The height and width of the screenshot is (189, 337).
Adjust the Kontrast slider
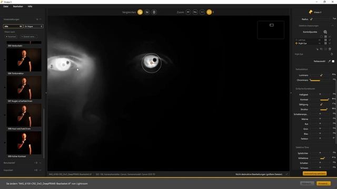coord(320,100)
